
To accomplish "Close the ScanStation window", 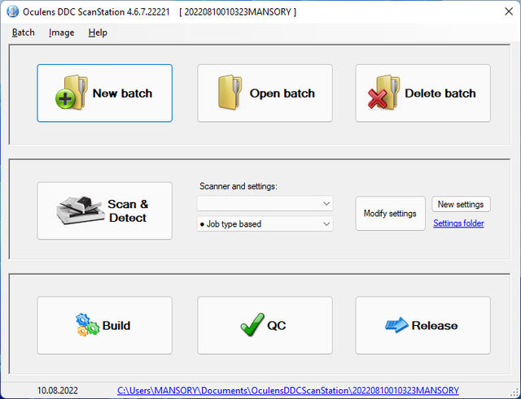I will (509, 11).
